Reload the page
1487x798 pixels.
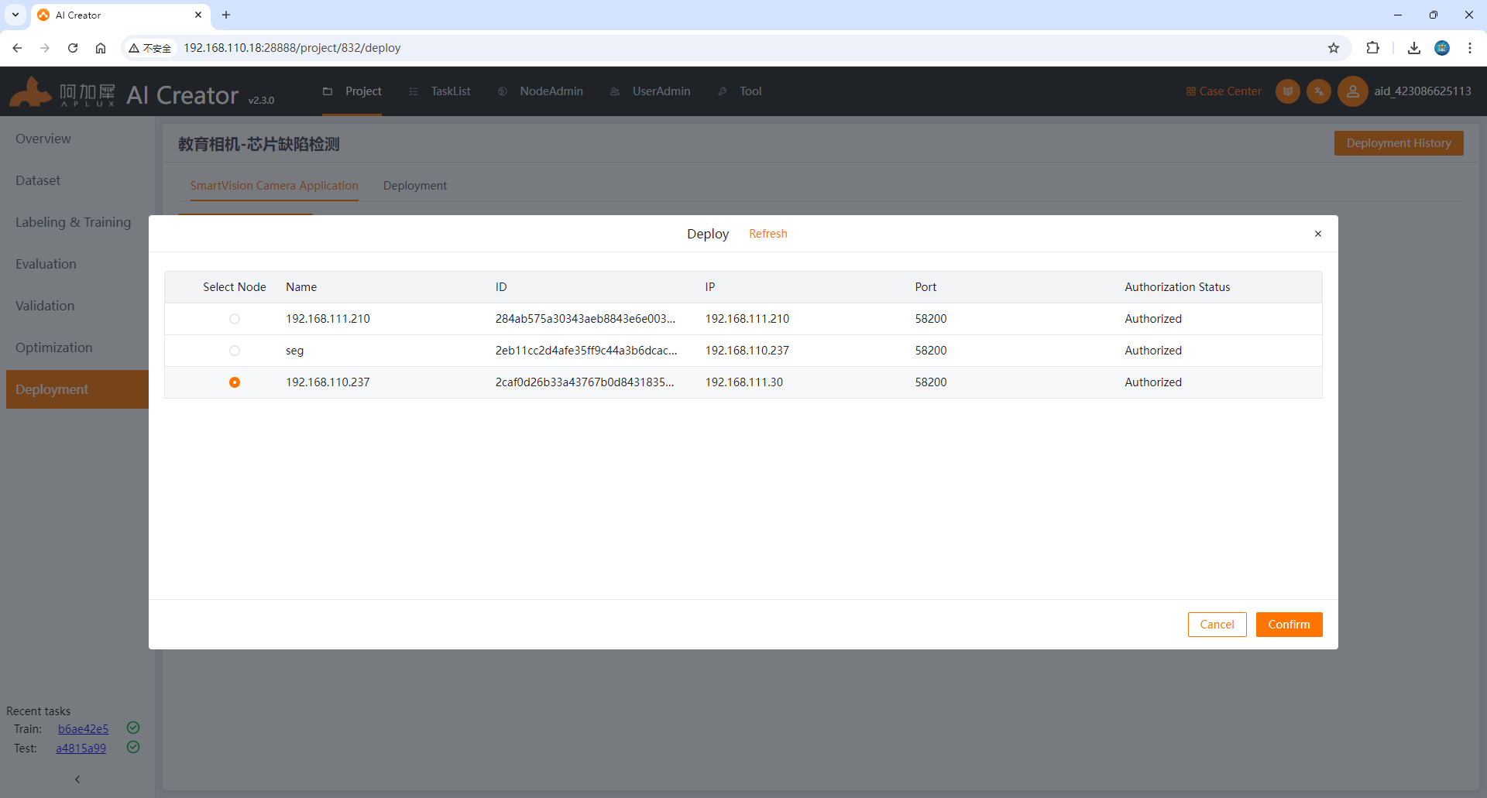pyautogui.click(x=73, y=48)
